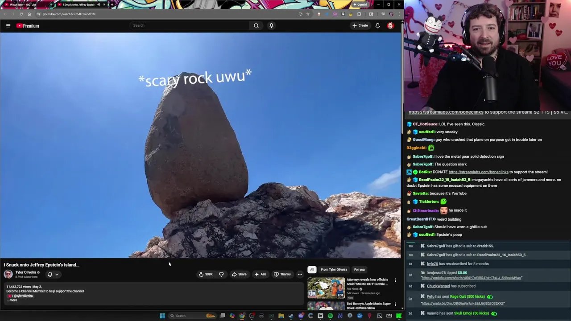The width and height of the screenshot is (571, 321).
Task: Open lamjesse78's tipped youtube shorts link
Action: point(472,278)
